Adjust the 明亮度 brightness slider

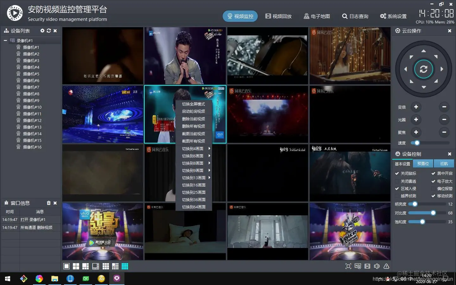[427, 204]
